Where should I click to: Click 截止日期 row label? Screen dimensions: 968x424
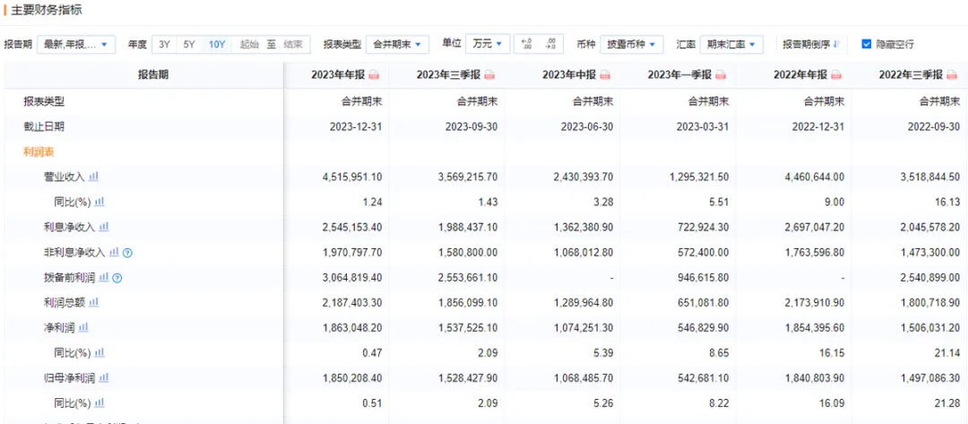point(44,125)
